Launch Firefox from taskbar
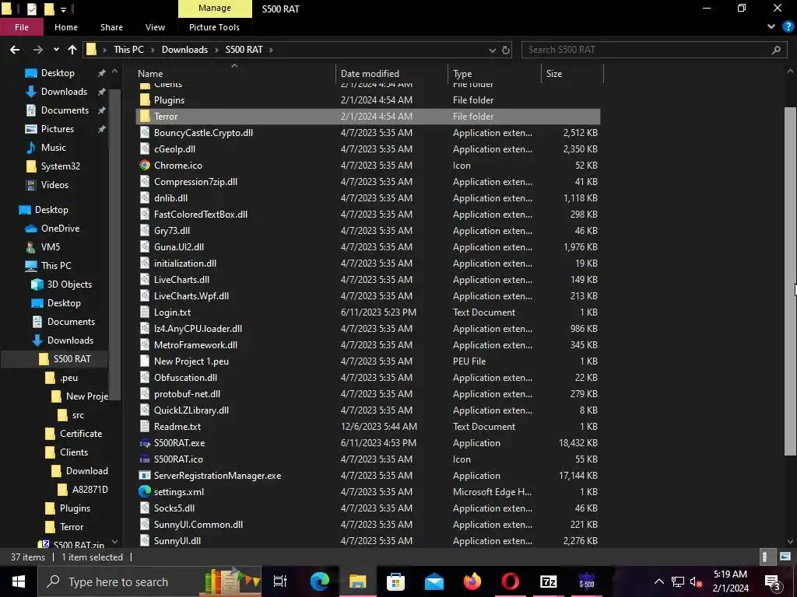The width and height of the screenshot is (797, 597). pos(472,581)
